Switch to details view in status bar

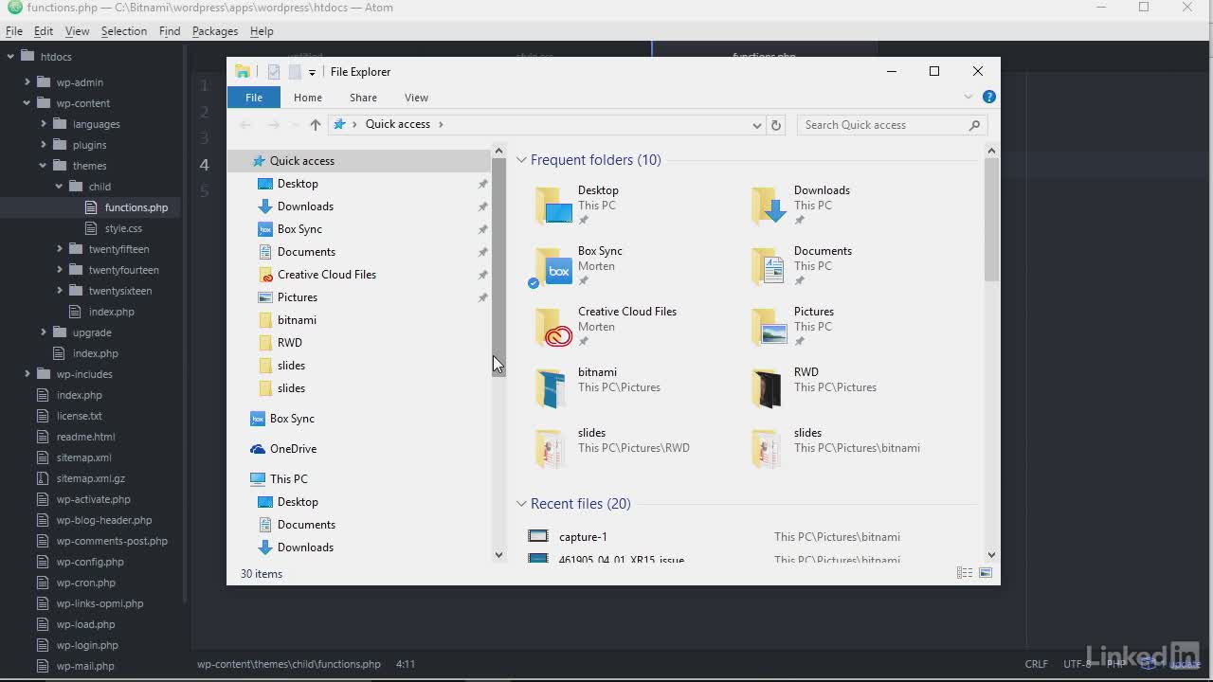pos(965,573)
